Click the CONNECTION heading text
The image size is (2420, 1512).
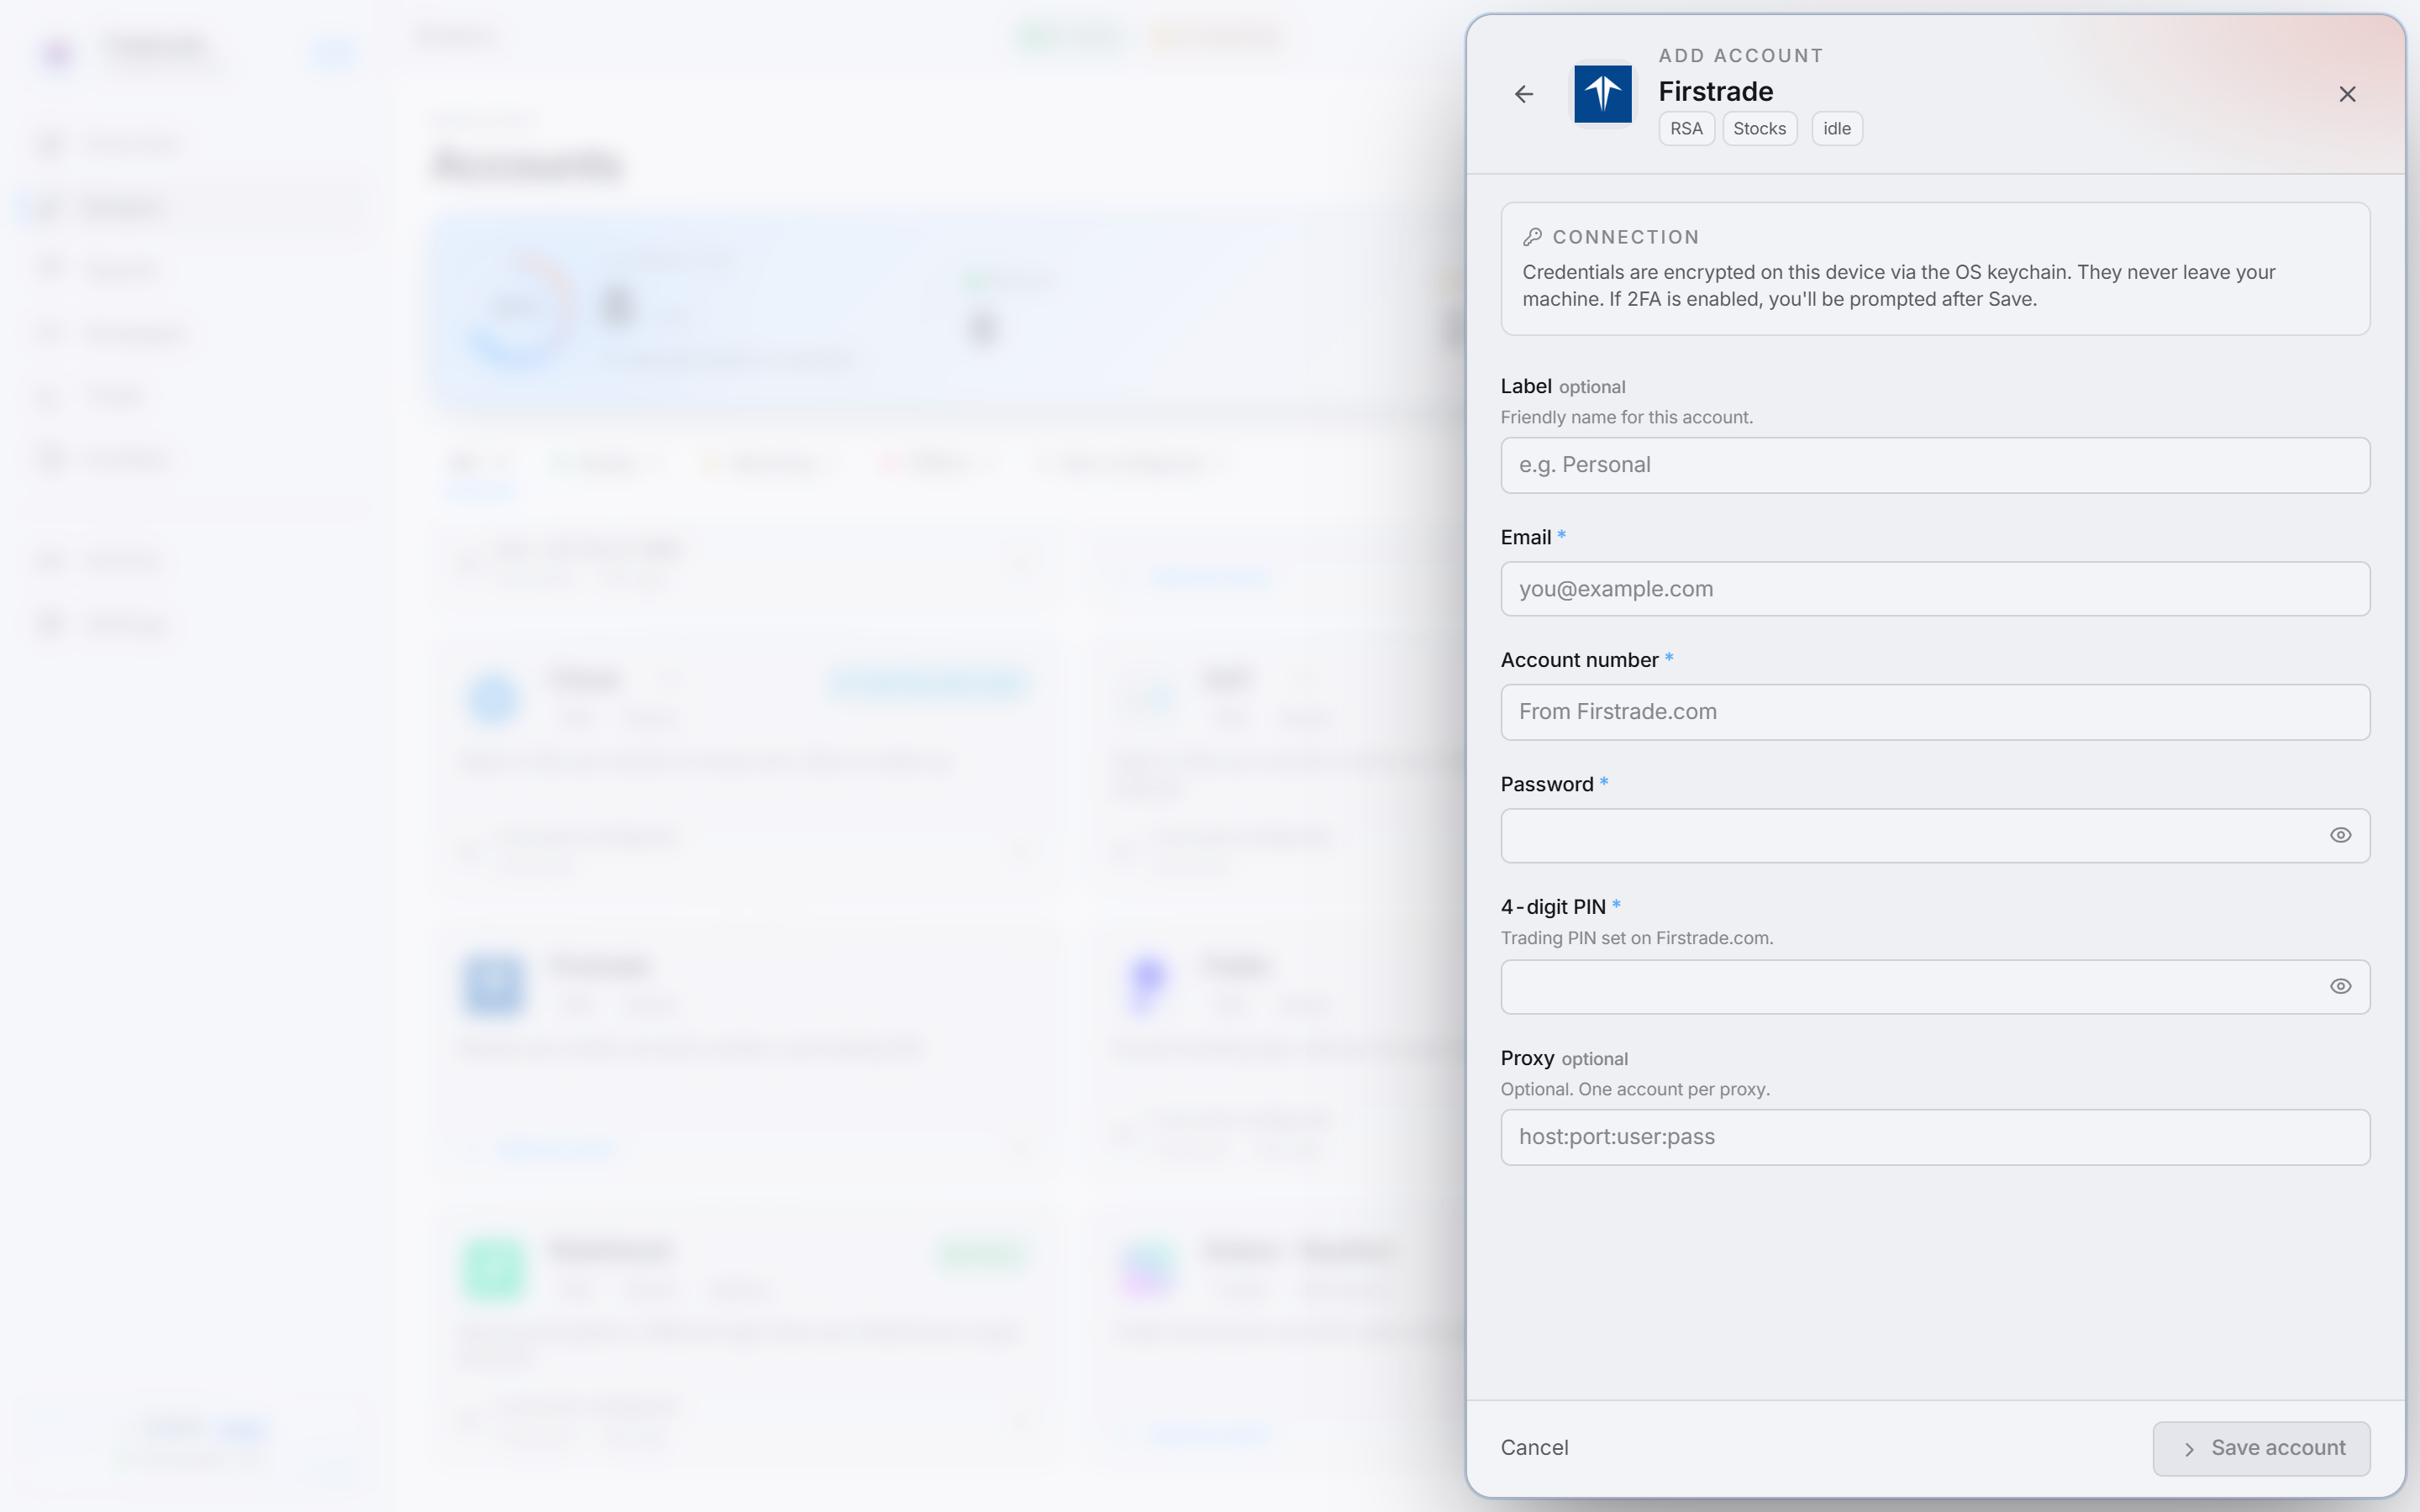pos(1625,237)
